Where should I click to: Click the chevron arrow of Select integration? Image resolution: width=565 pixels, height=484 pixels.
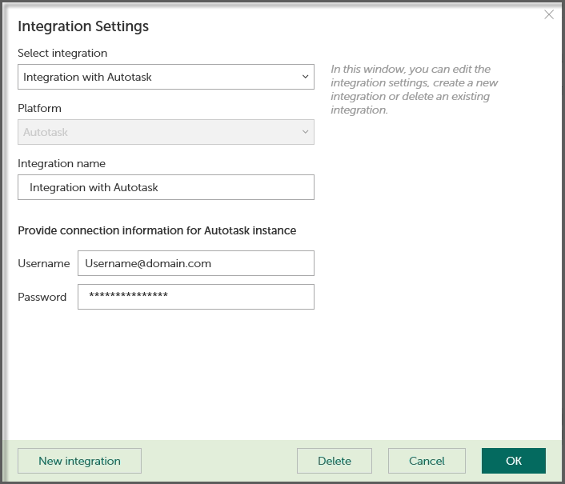tap(305, 78)
